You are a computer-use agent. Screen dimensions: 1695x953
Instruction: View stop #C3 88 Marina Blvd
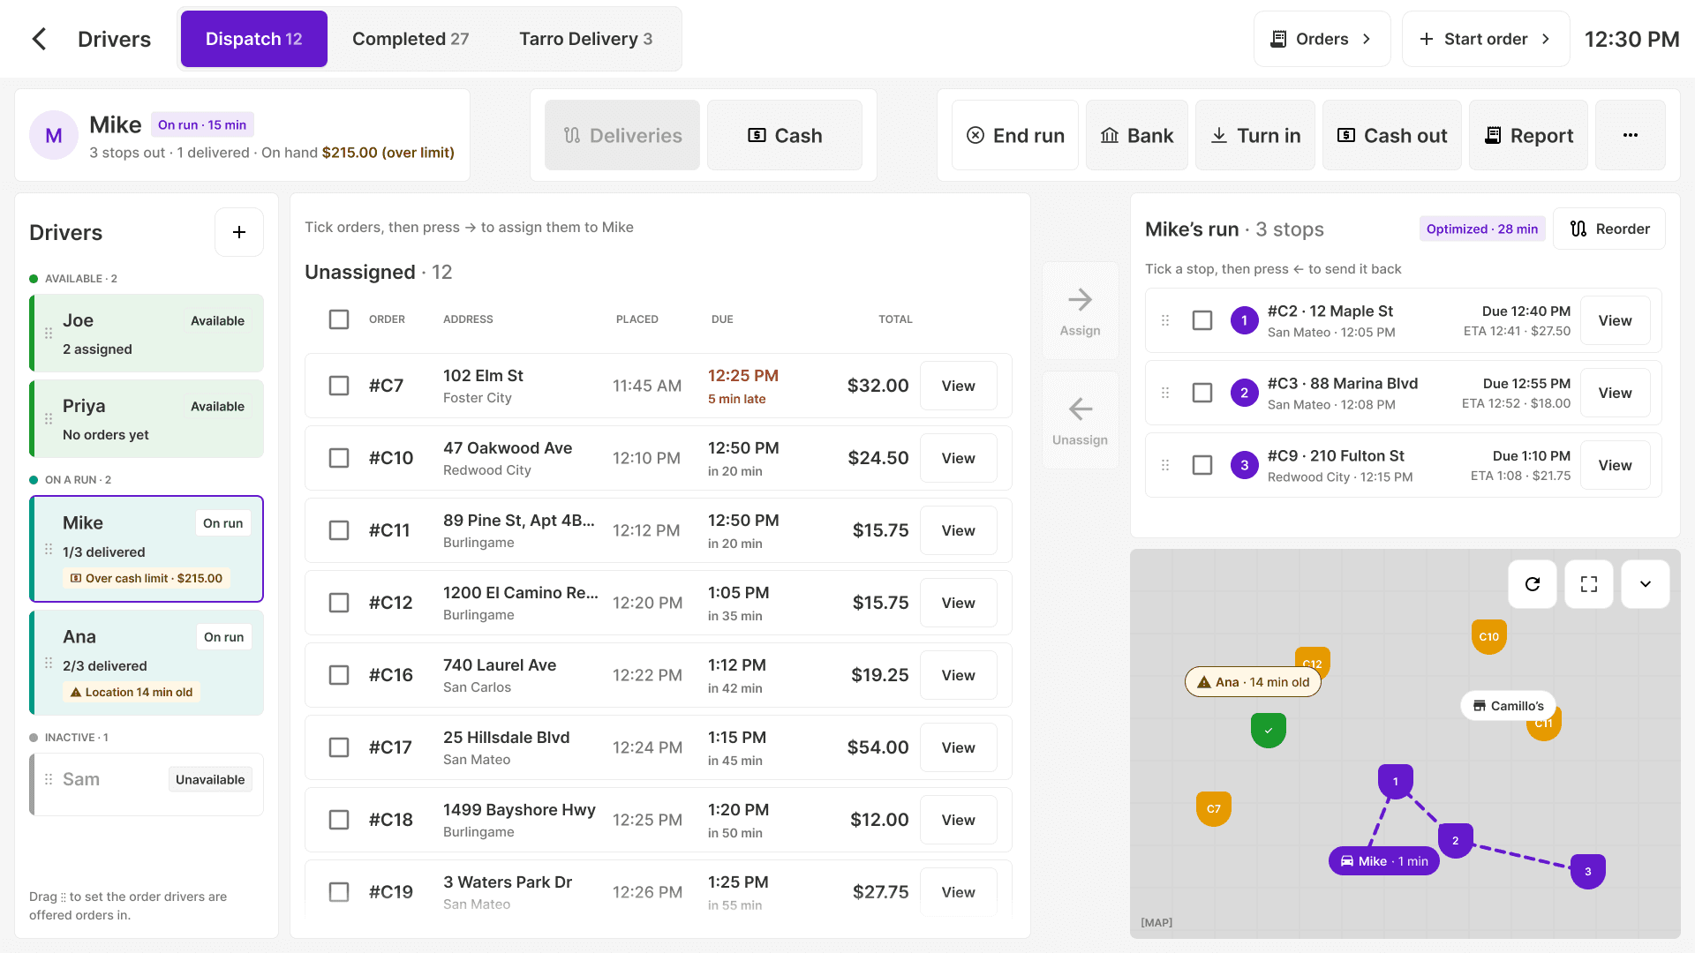1615,393
